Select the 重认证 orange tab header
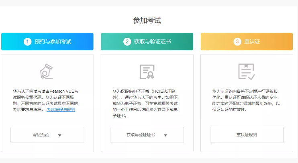Image resolution: width=298 pixels, height=163 pixels. click(247, 42)
